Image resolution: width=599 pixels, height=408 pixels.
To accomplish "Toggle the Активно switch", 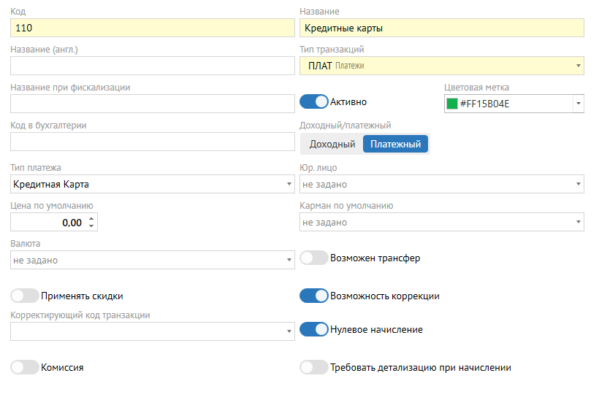I will [x=314, y=102].
